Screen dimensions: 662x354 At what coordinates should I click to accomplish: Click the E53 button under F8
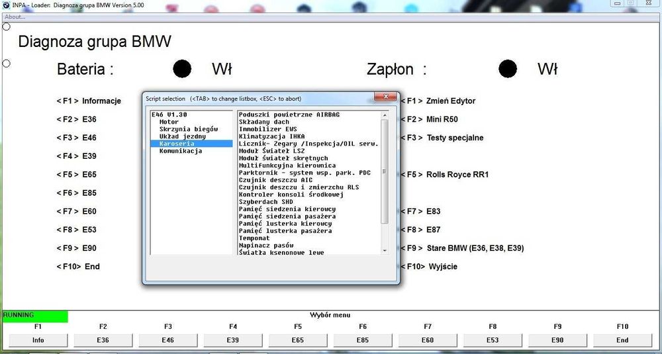click(x=493, y=340)
